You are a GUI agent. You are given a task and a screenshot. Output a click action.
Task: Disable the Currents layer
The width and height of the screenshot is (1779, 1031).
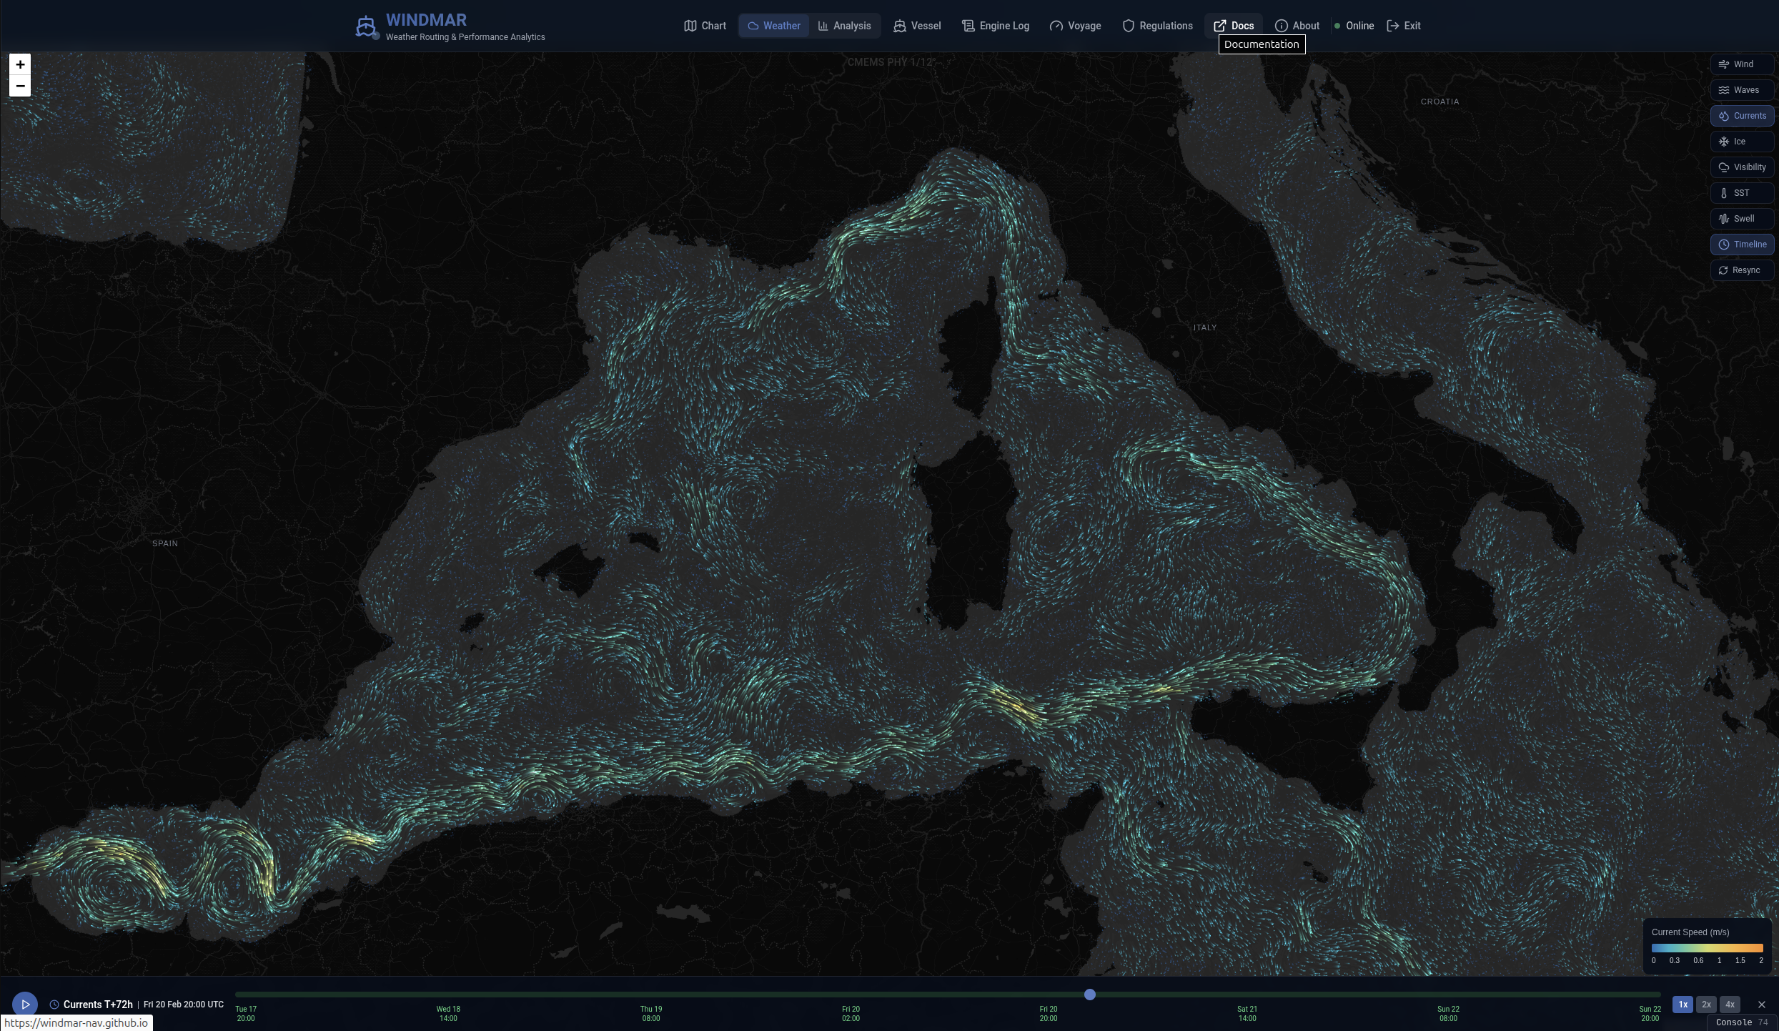click(1742, 116)
